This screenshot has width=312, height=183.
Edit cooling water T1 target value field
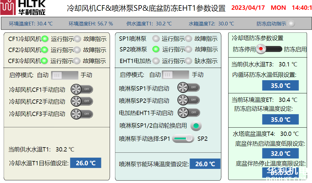click(x=85, y=163)
